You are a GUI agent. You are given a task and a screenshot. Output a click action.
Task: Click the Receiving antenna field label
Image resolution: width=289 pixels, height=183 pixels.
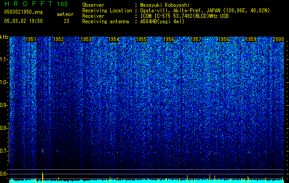pos(106,22)
